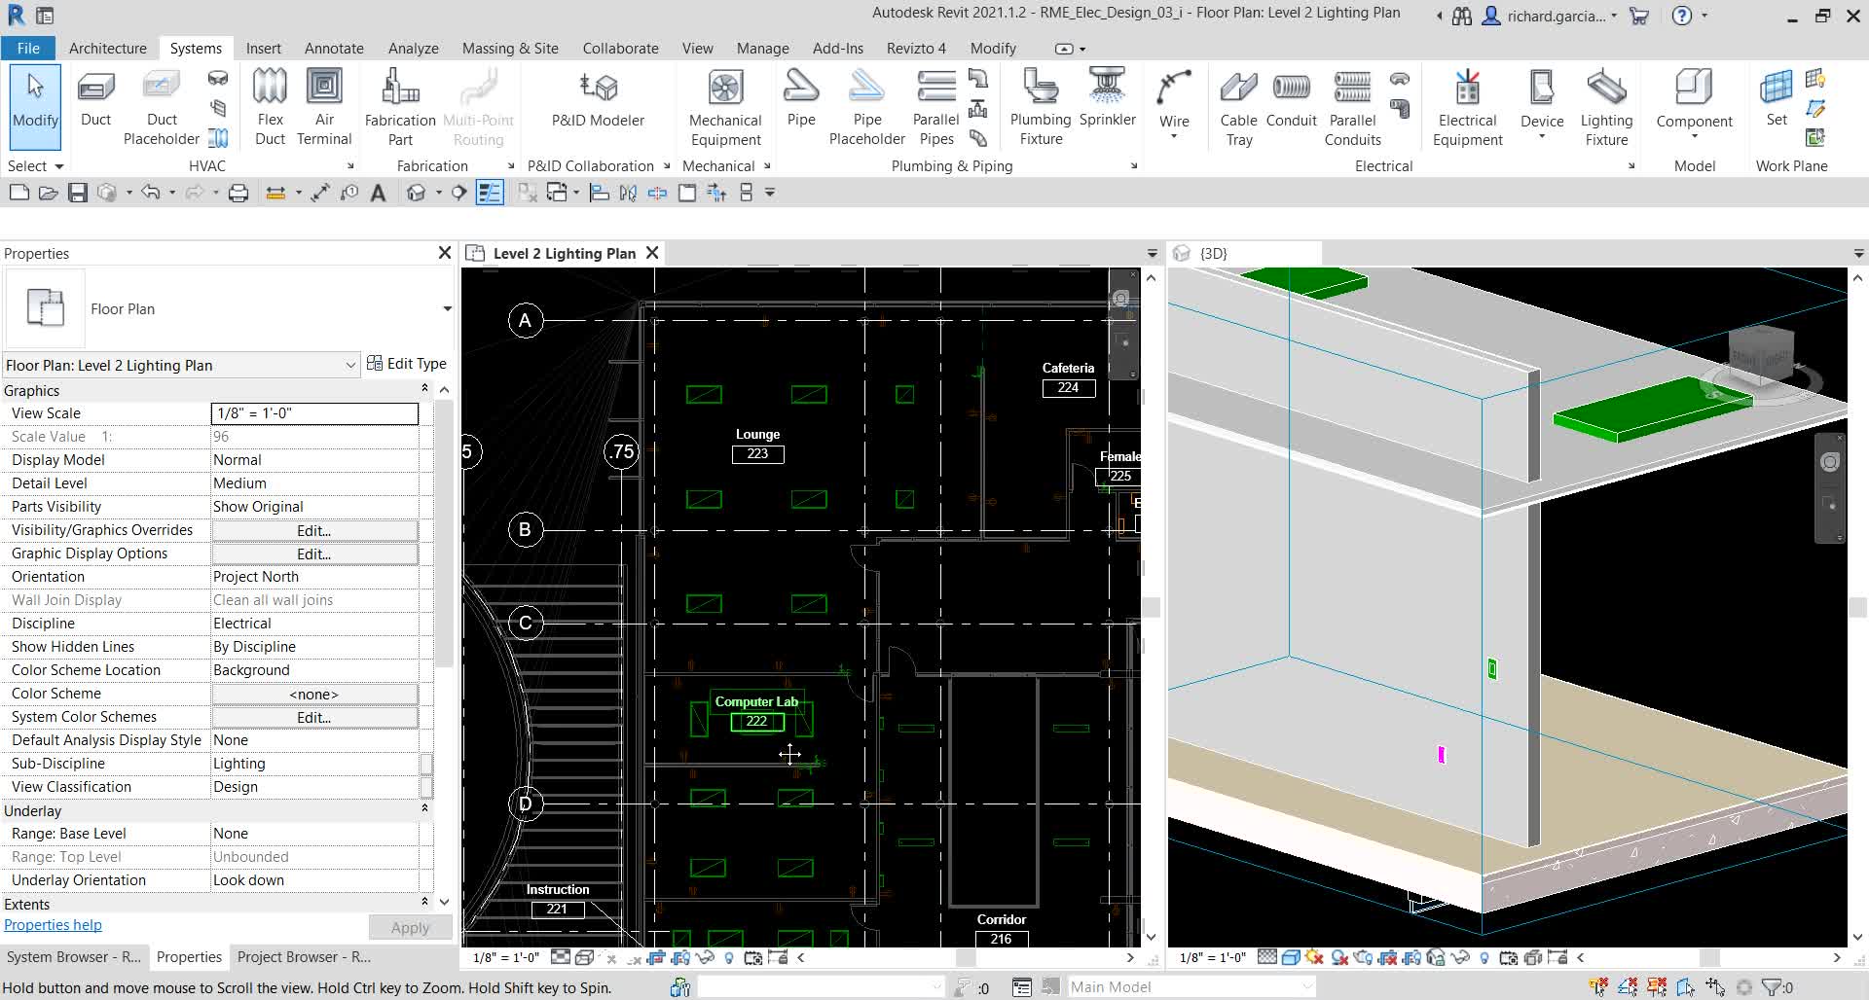Open the Properties help link

click(x=53, y=925)
